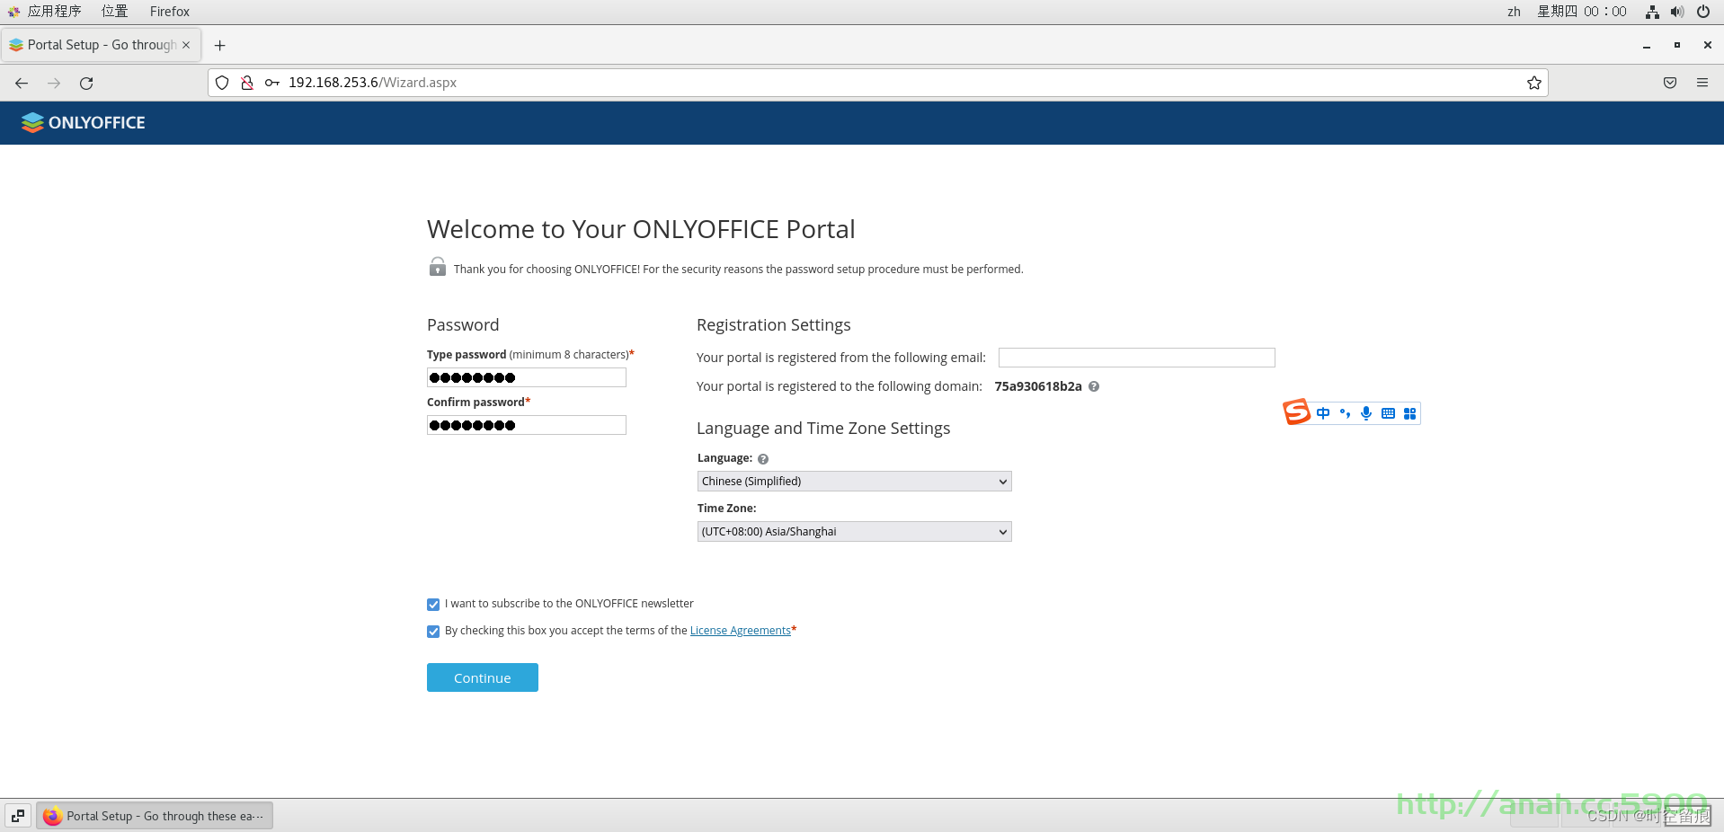Open saved password key icon
Viewport: 1724px width, 832px height.
tap(271, 83)
